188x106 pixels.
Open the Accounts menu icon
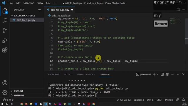[x=5, y=83]
